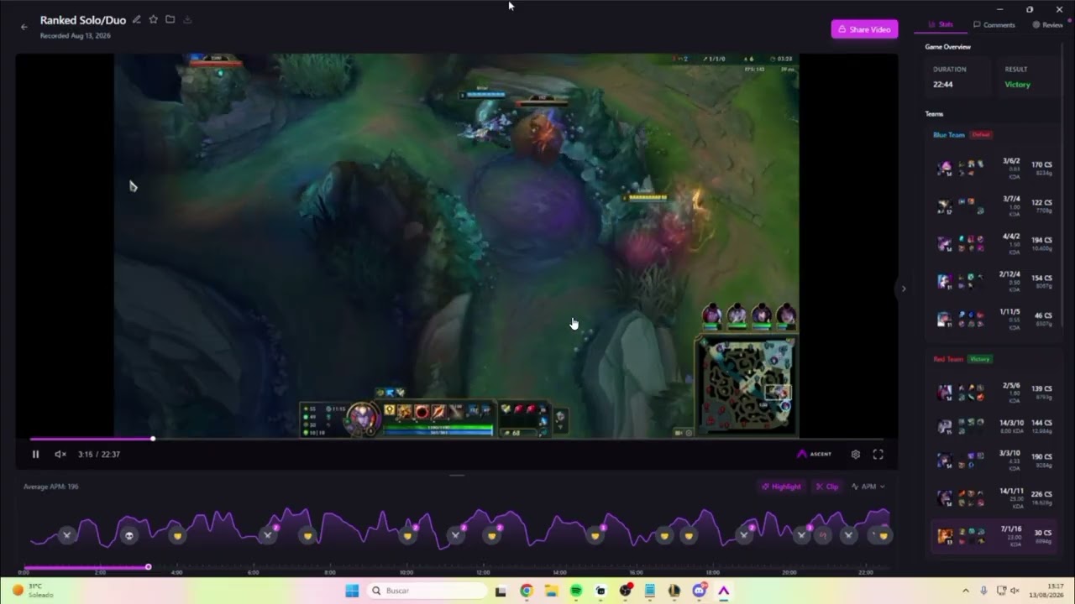This screenshot has height=604, width=1075.
Task: Select the Blue Team player with 154 CS
Action: tap(994, 281)
